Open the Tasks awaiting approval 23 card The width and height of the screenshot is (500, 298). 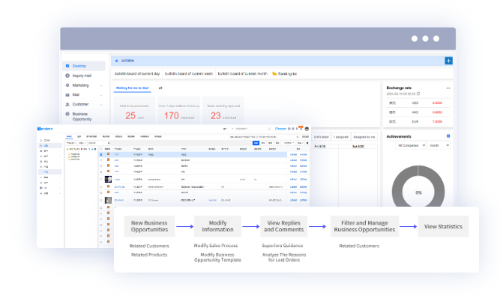pyautogui.click(x=223, y=111)
